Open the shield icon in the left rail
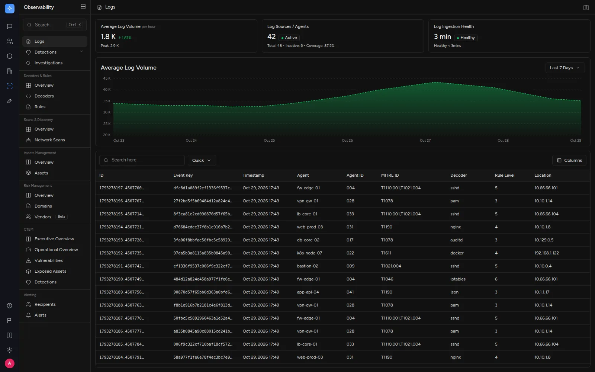This screenshot has width=595, height=372. [x=10, y=56]
